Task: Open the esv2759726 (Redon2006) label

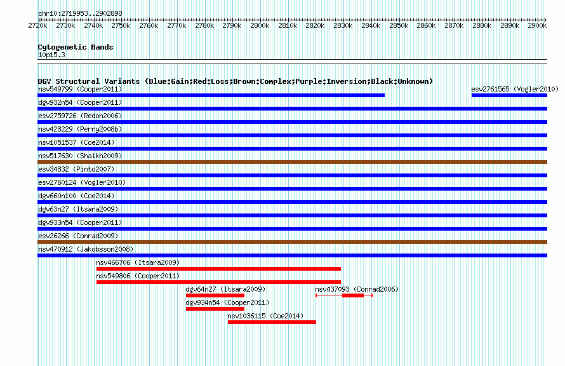Action: [x=80, y=116]
